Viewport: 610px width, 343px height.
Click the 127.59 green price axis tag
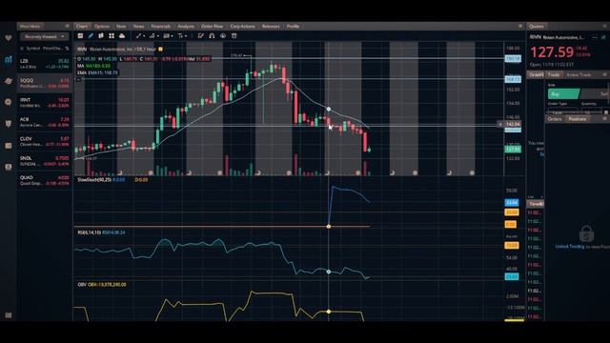coord(513,149)
